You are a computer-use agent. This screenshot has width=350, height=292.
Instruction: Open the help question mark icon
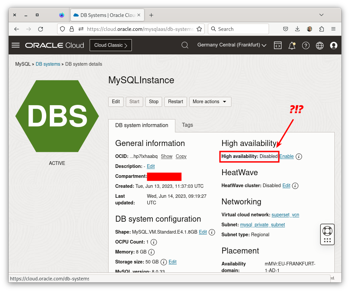pyautogui.click(x=306, y=45)
